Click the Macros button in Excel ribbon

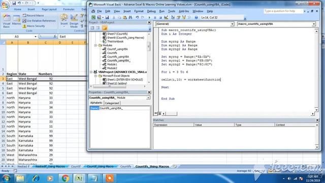pos(16,20)
